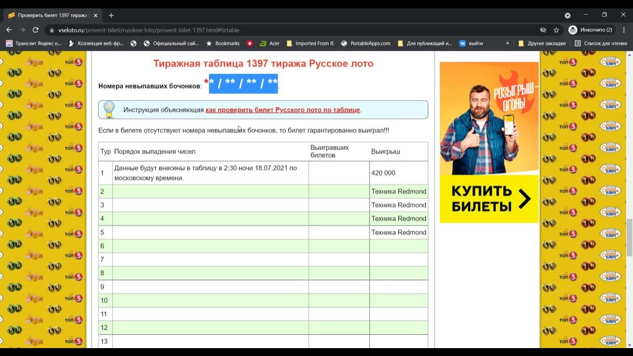Open Список для чтения reading list
Screen dimensions: 633x356
click(x=601, y=44)
